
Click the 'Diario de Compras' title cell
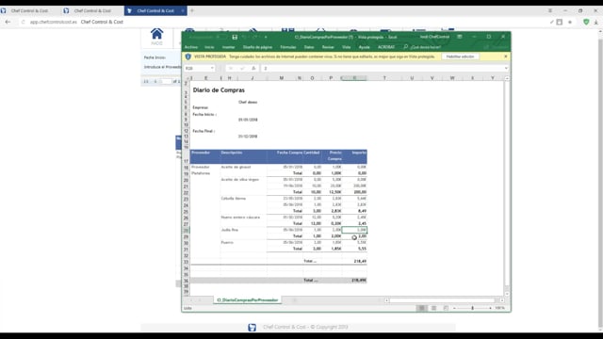[x=219, y=90]
